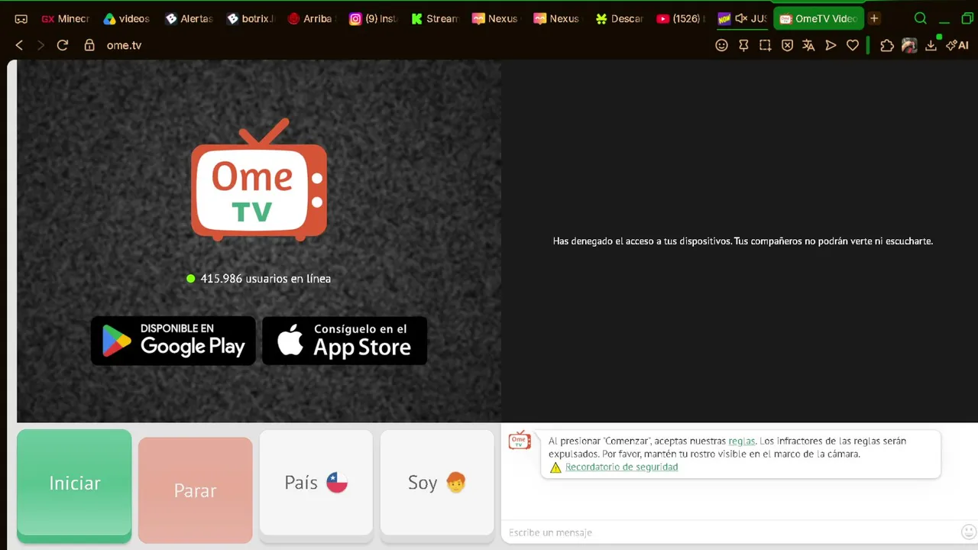Open the Instagram tab

tap(374, 18)
